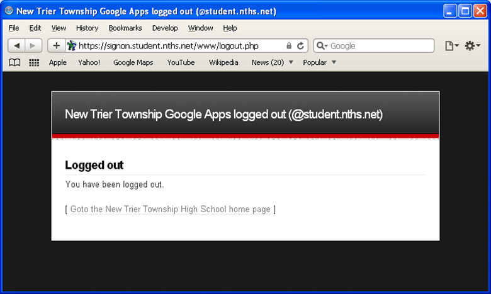This screenshot has width=491, height=294.
Task: Open the Wikipedia bookmark
Action: (223, 62)
